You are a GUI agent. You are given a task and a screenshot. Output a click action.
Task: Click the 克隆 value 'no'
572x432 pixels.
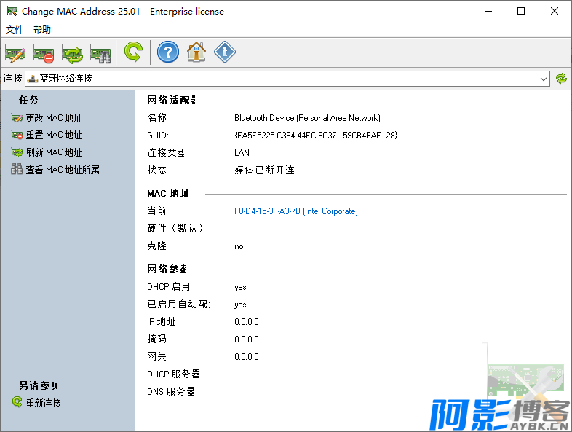click(239, 246)
